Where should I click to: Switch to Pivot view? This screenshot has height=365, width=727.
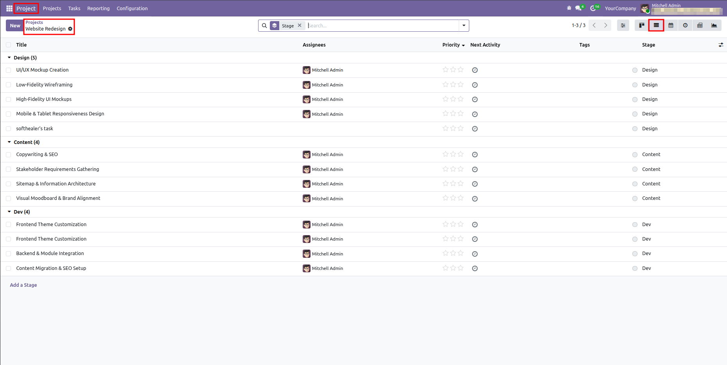tap(700, 25)
